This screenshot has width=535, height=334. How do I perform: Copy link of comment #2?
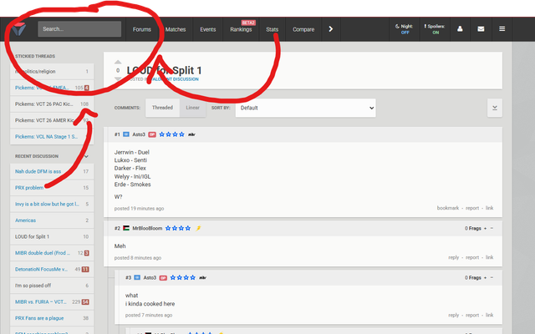click(x=490, y=257)
